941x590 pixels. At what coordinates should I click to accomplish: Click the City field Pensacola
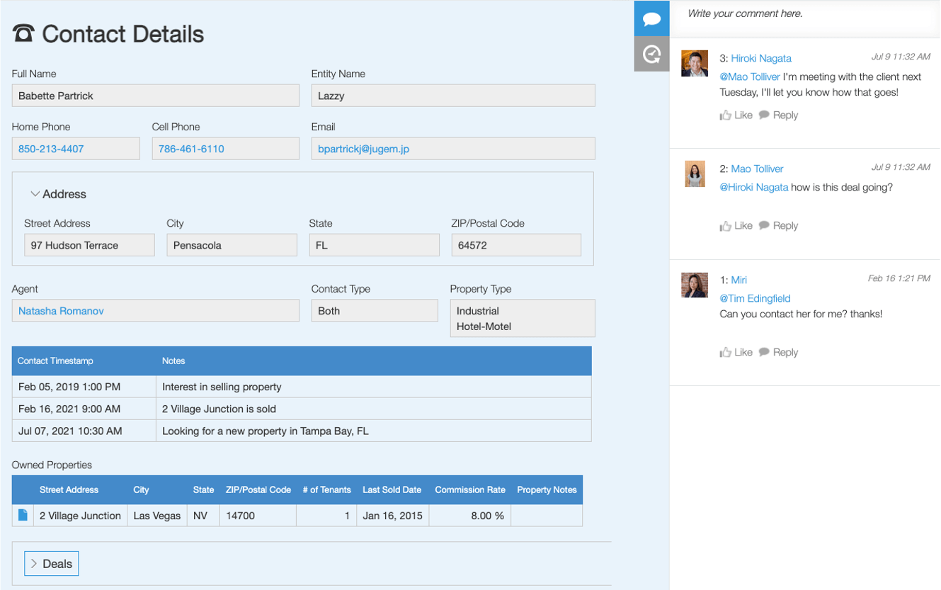pyautogui.click(x=232, y=245)
